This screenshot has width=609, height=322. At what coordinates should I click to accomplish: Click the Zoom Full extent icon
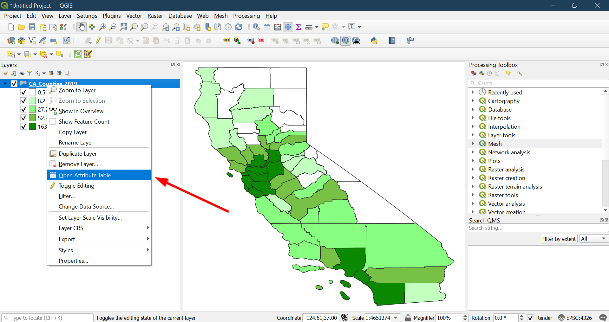(x=123, y=27)
